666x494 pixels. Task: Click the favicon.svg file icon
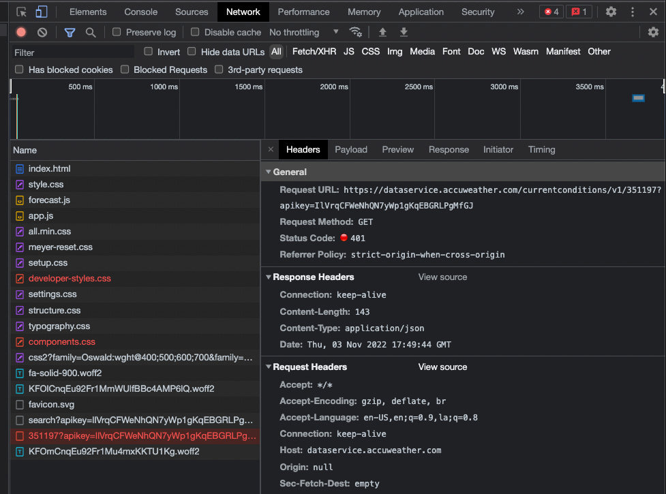[x=20, y=405]
